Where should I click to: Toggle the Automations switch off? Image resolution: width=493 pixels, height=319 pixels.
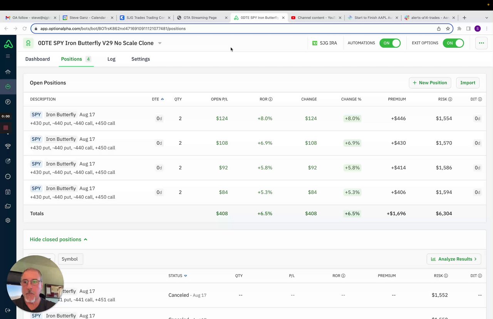[x=390, y=43]
